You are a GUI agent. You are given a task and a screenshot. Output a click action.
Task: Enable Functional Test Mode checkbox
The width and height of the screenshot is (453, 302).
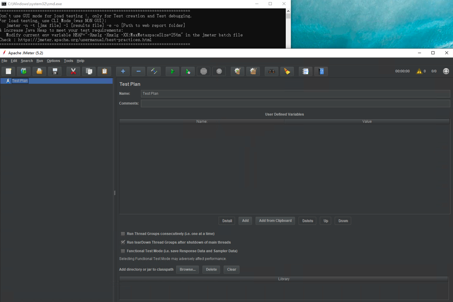tap(123, 251)
